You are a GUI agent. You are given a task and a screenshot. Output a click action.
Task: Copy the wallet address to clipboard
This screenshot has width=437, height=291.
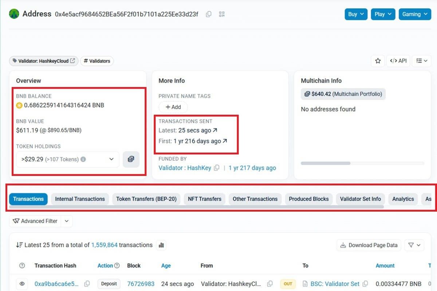tap(208, 14)
